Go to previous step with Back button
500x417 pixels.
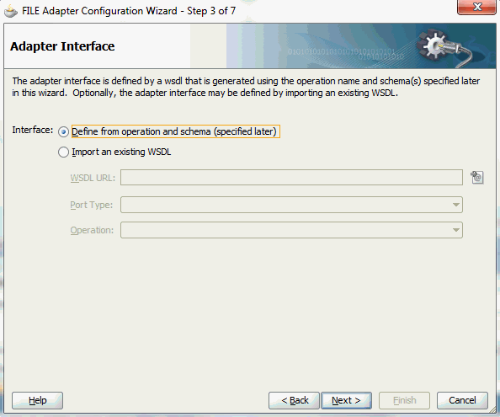[294, 400]
